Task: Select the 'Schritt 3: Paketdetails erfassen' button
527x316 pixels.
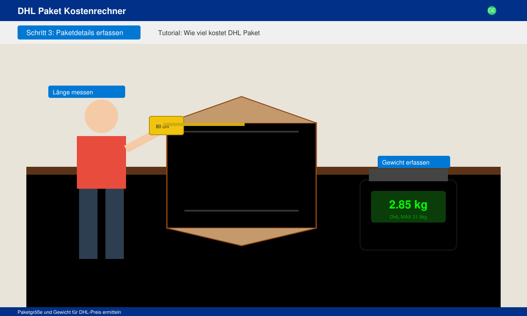Action: [79, 32]
